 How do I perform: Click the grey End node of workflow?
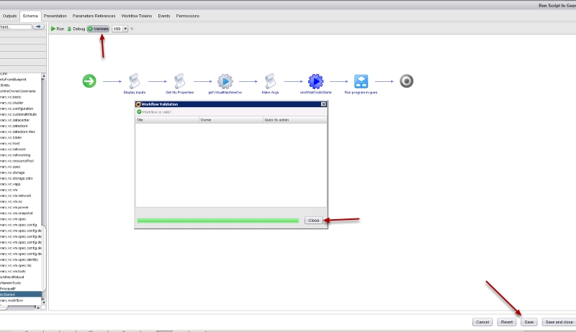(406, 80)
